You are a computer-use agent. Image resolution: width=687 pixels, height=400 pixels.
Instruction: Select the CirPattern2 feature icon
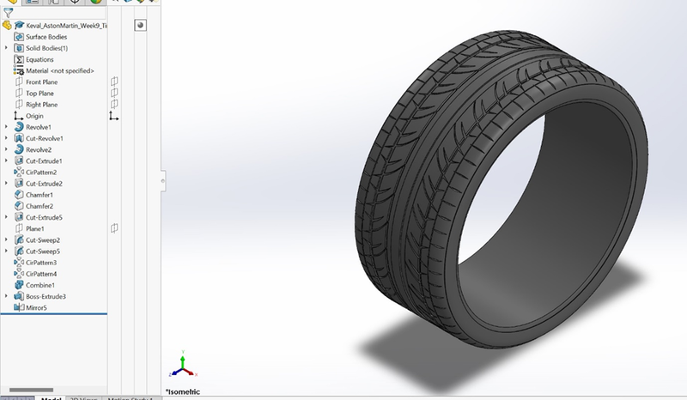click(x=19, y=173)
